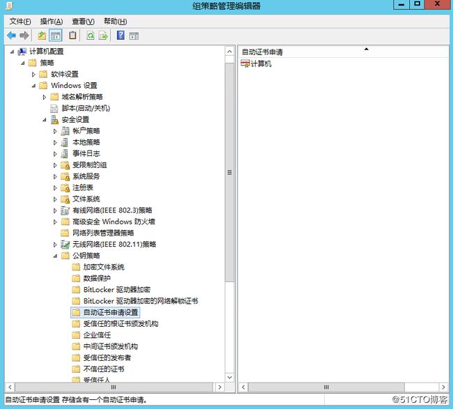The height and width of the screenshot is (409, 453).
Task: Click the 注册表 locked folder icon
Action: point(66,188)
